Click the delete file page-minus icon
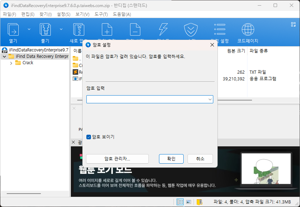 tap(135, 30)
